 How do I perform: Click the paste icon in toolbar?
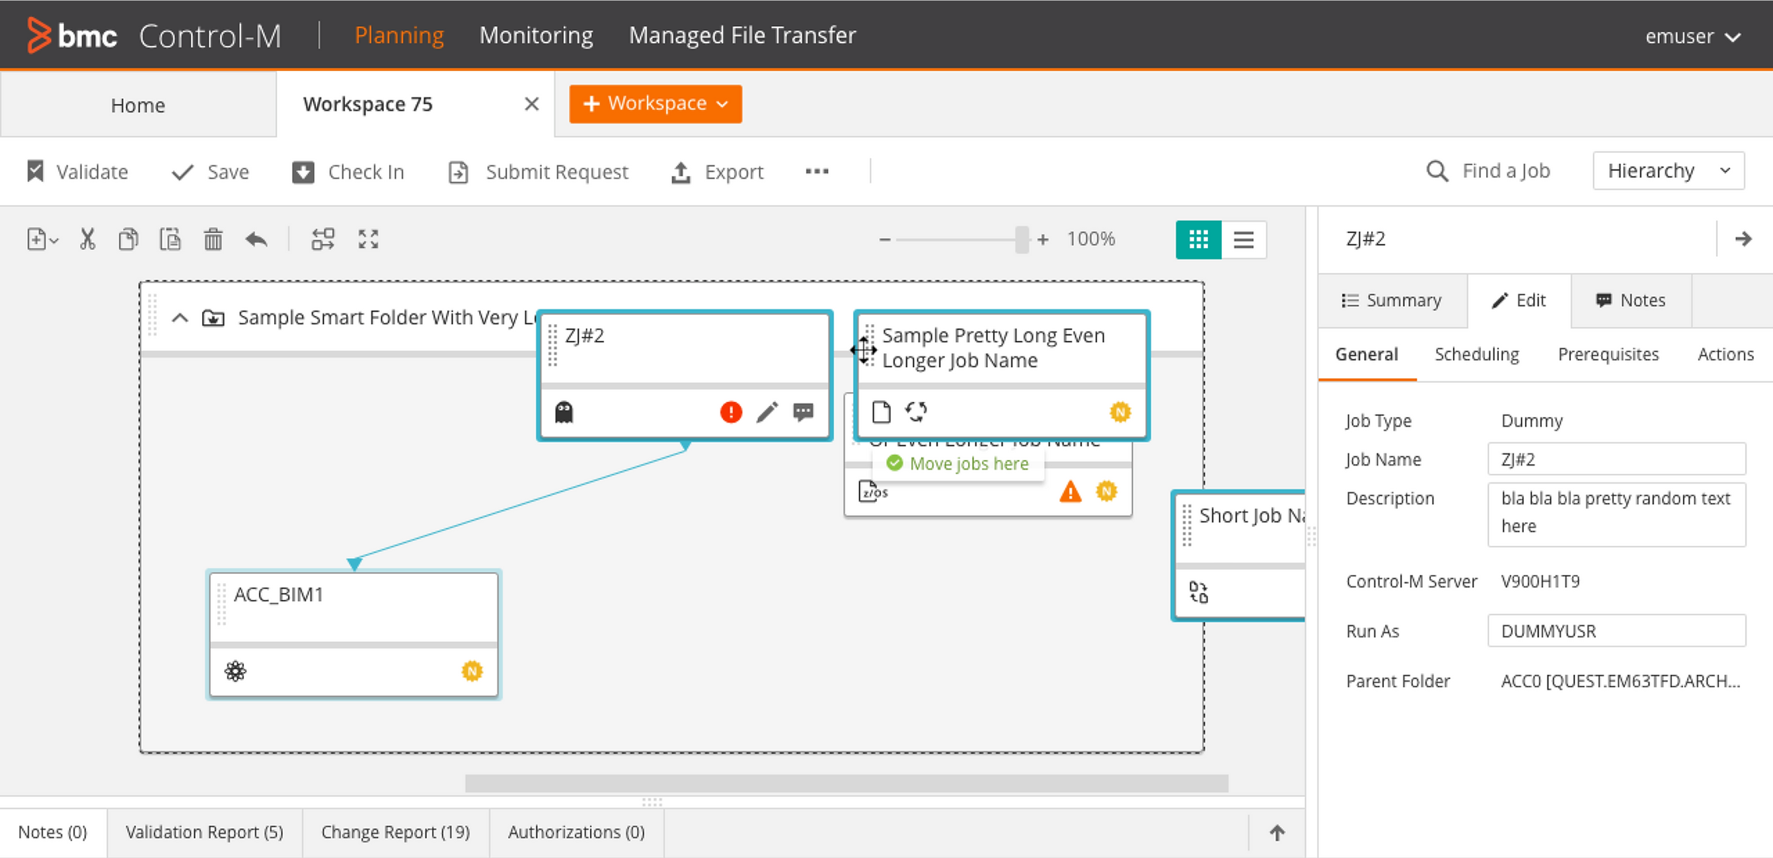click(x=170, y=239)
